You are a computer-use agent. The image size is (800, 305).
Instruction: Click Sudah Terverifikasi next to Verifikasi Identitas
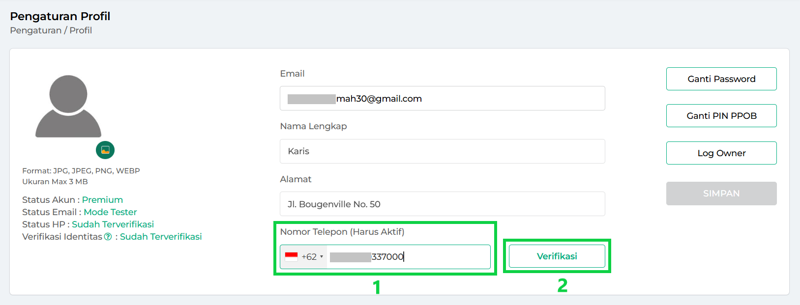coord(161,237)
